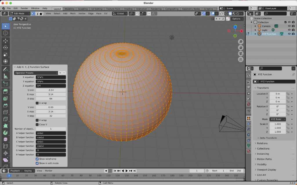The image size is (297, 185).
Task: Open the XYZ Euler rotation mode dropdown
Action: 278,119
